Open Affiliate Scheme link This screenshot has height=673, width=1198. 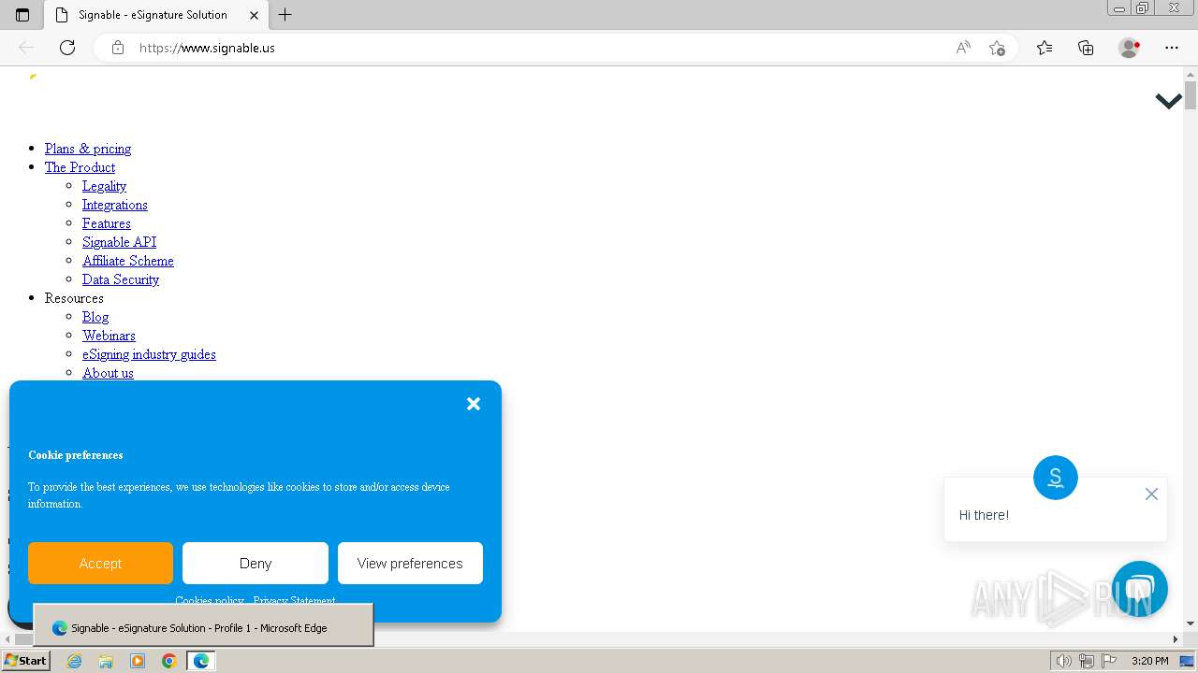(x=127, y=261)
